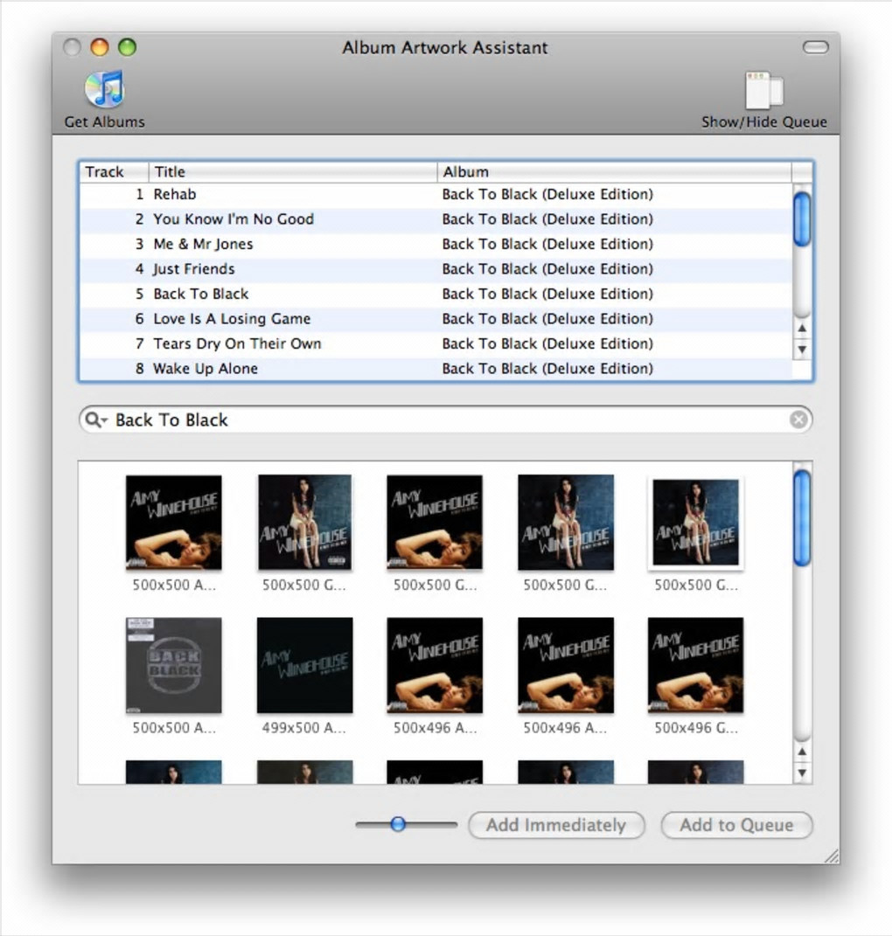Pick the fourth artwork in the second row
892x936 pixels.
(566, 665)
